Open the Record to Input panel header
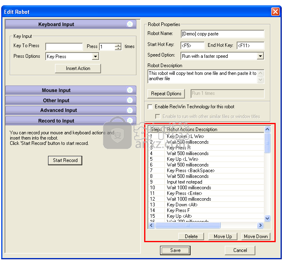 coord(71,120)
